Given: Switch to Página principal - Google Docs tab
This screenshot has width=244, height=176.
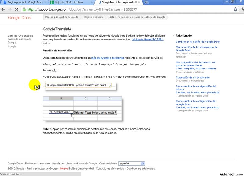Looking at the screenshot, I should (x=25, y=2).
